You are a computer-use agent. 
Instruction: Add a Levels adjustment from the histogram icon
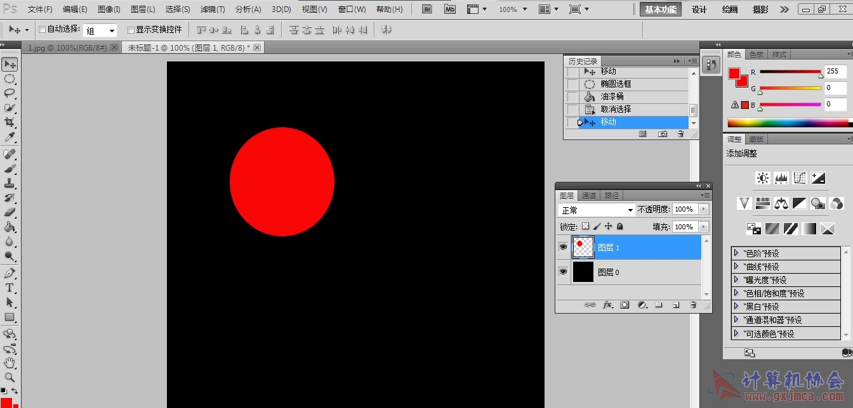coord(781,178)
